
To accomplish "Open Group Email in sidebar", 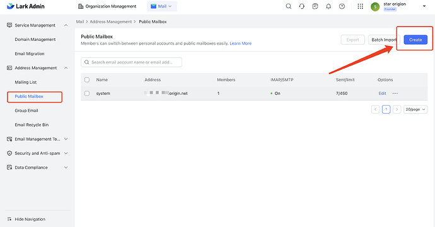I will pyautogui.click(x=26, y=111).
